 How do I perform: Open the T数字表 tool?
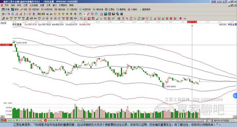click(x=98, y=9)
